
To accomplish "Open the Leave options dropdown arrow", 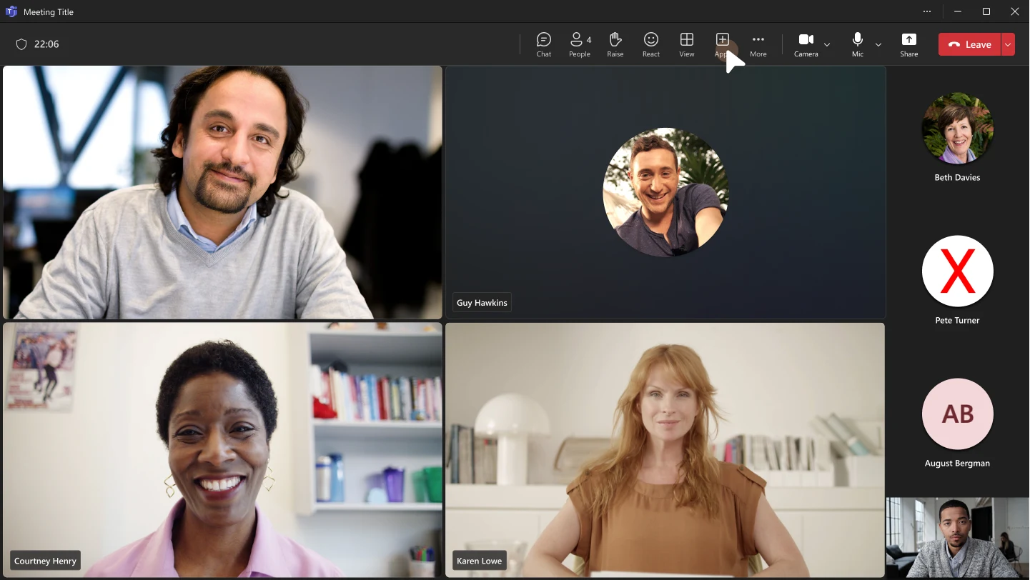I will [1008, 44].
